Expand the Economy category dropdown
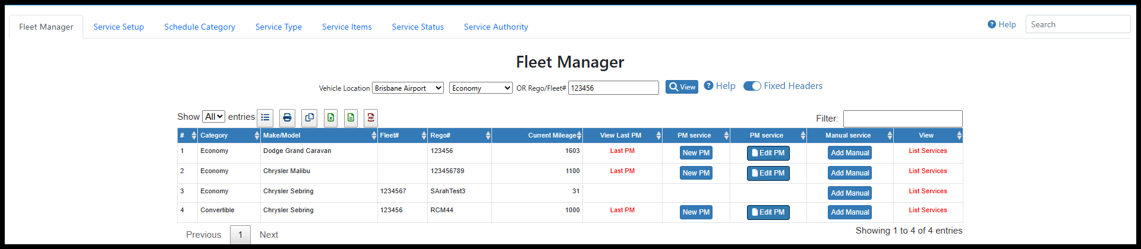This screenshot has width=1141, height=249. coord(481,88)
